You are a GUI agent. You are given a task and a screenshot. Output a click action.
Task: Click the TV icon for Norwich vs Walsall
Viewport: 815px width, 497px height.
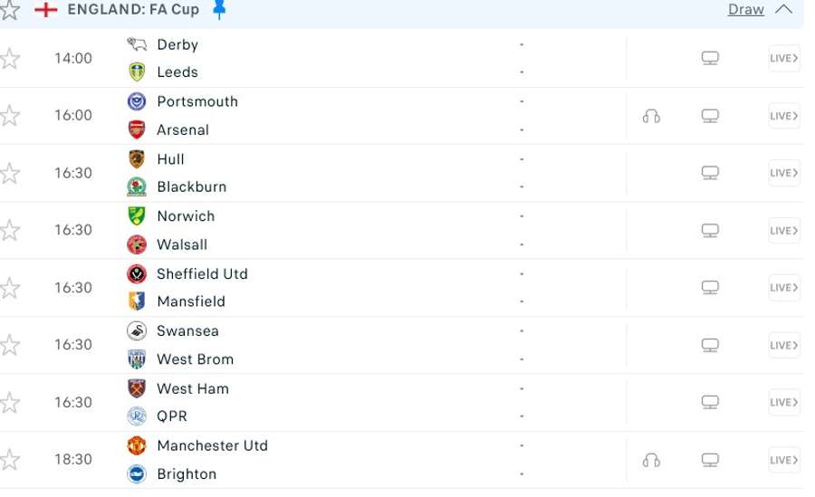pyautogui.click(x=710, y=231)
